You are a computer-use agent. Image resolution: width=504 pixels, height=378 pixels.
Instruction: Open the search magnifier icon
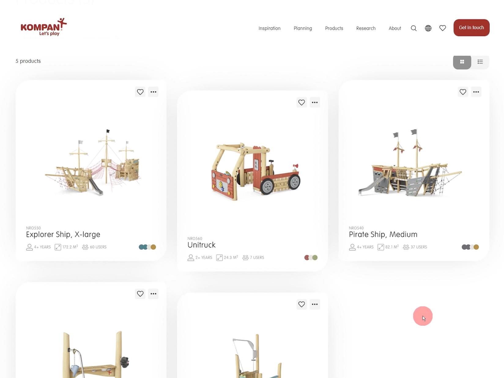413,28
